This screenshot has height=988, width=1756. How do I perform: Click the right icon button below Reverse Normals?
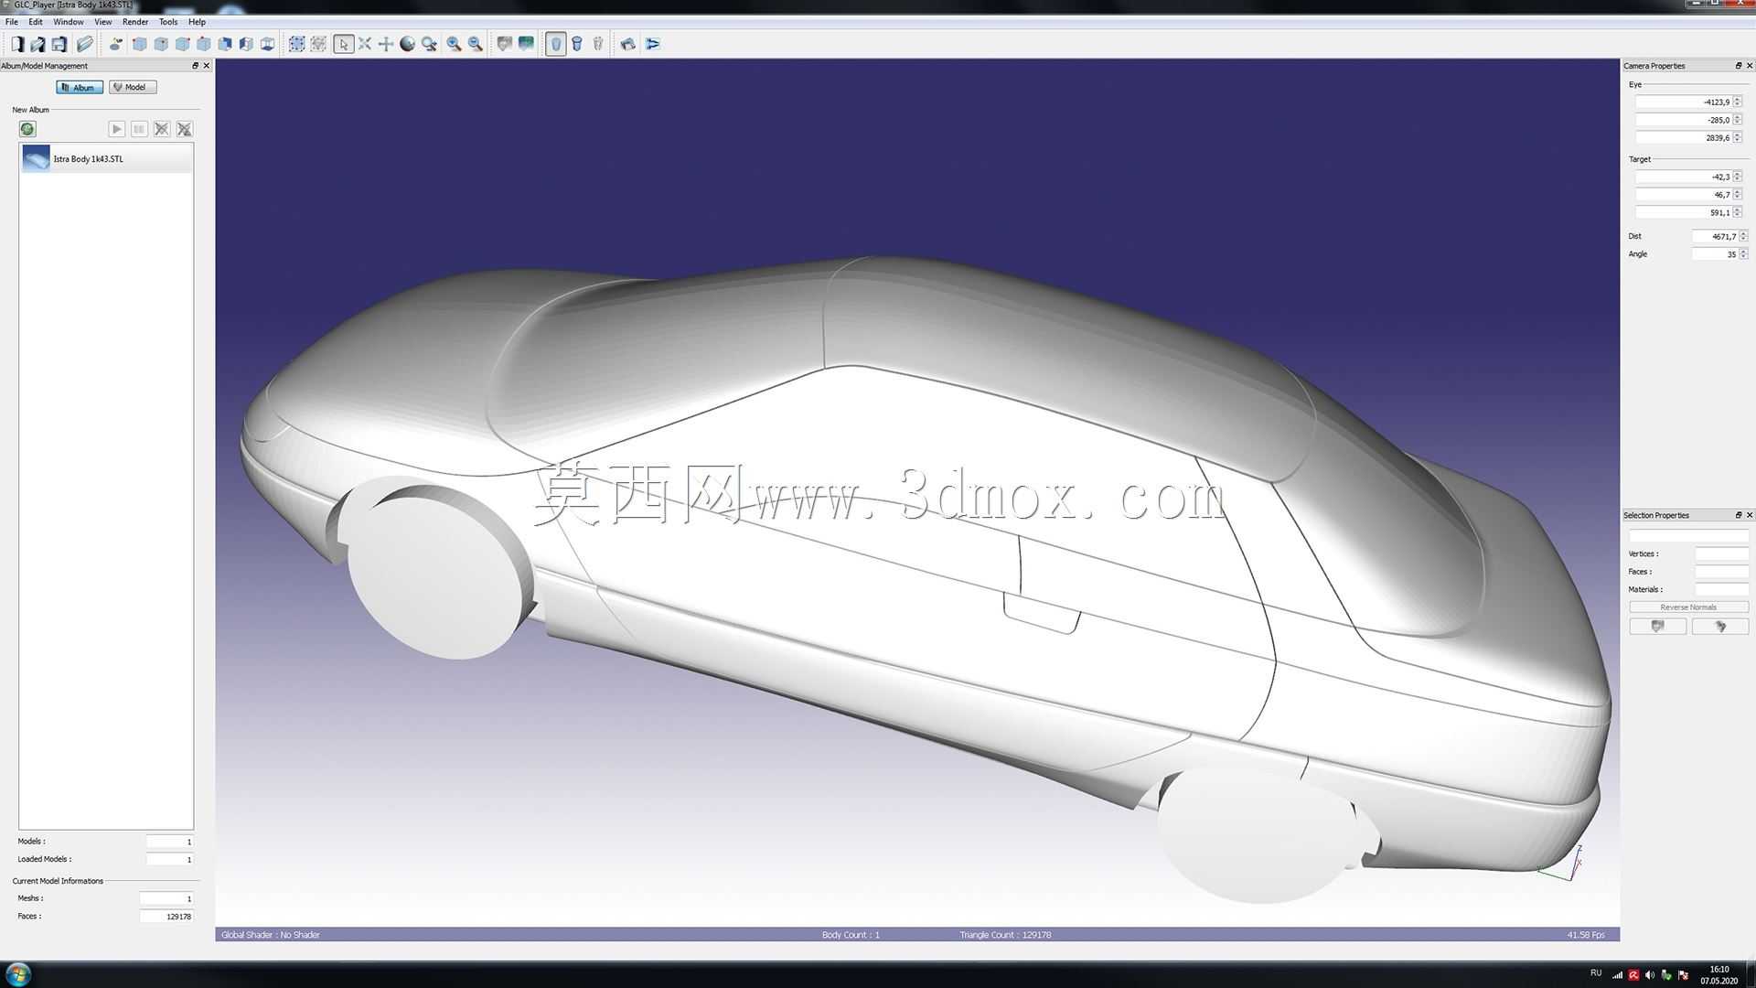coord(1719,627)
